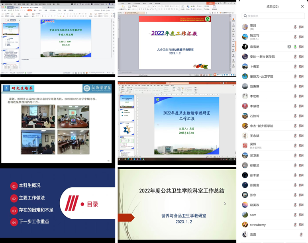Close the members panel
Image resolution: width=308 pixels, height=243 pixels.
(x=302, y=6)
